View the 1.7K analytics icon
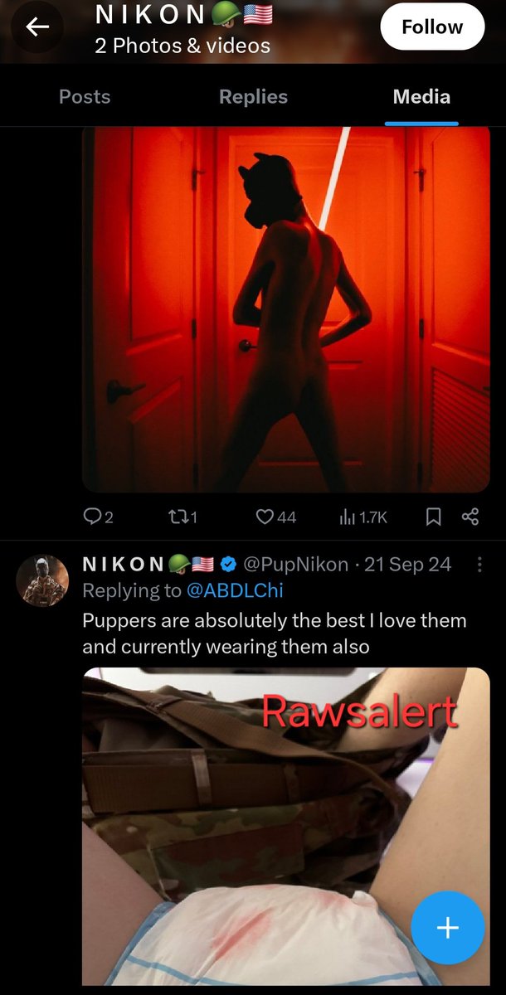506x995 pixels. tap(363, 517)
